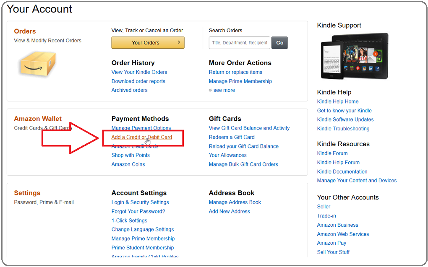Screen dimensions: 428x267
Task: Open Add a Credit or Debit Card
Action: pyautogui.click(x=142, y=137)
